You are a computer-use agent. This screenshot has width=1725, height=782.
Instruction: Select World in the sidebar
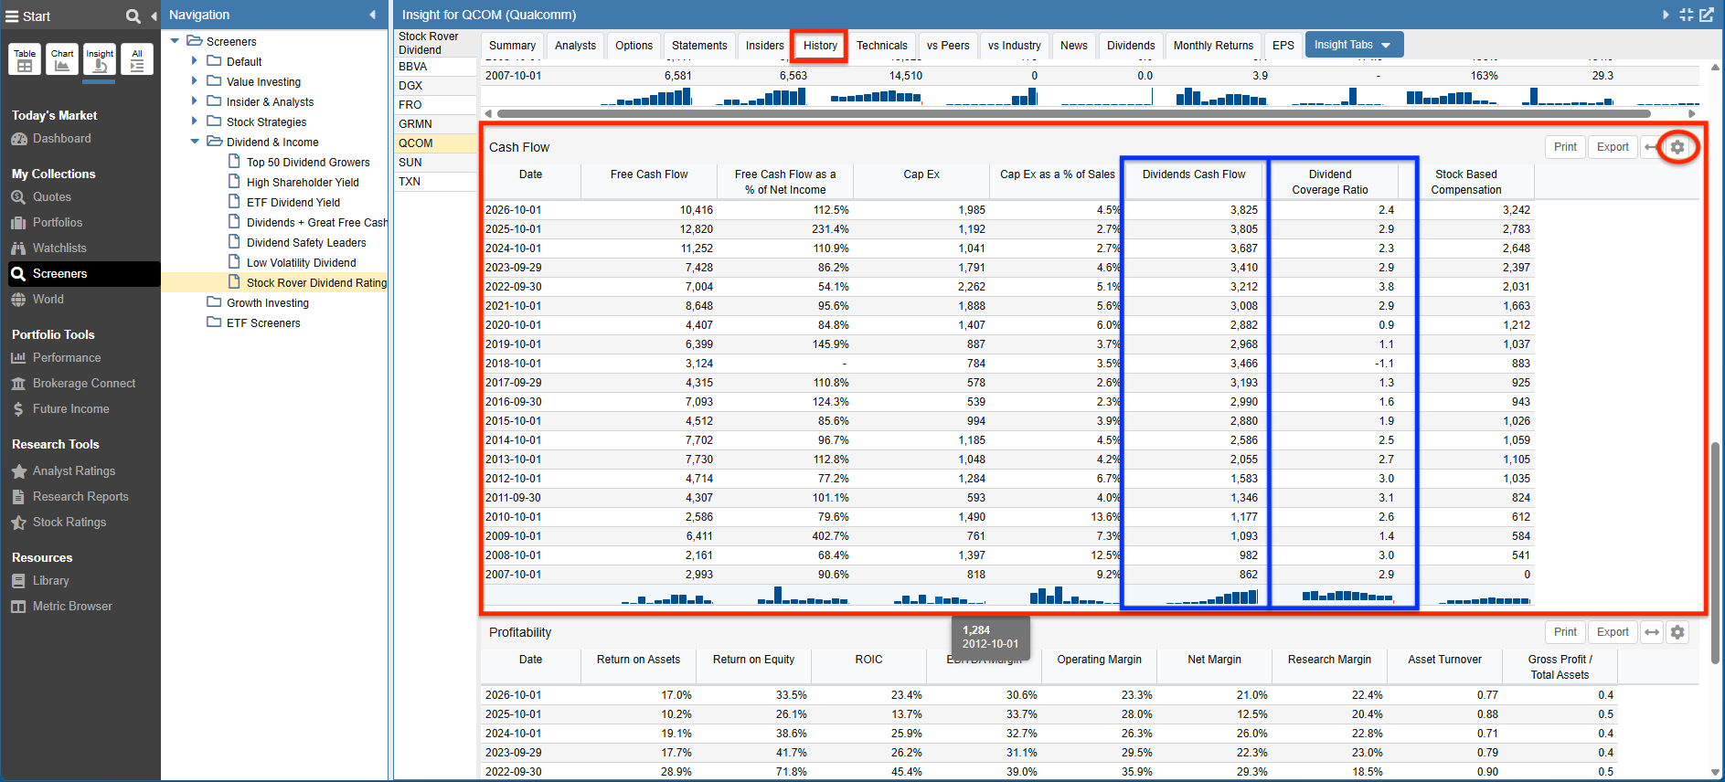[x=48, y=300]
